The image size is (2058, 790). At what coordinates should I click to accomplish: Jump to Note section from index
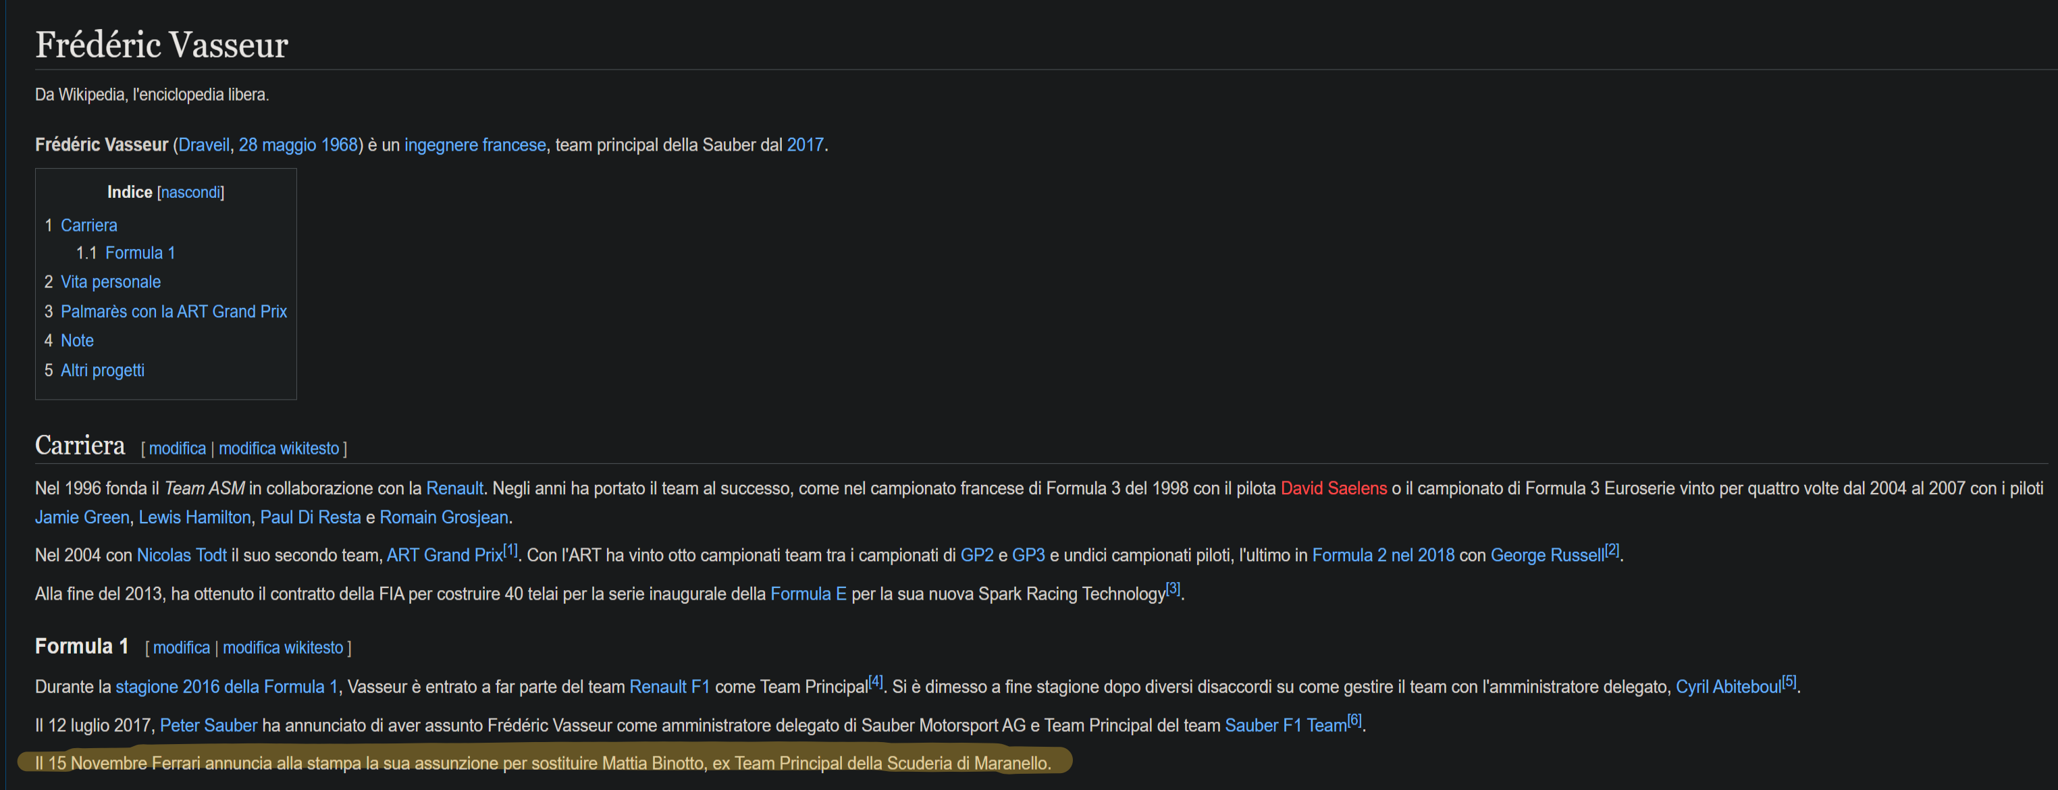point(78,340)
